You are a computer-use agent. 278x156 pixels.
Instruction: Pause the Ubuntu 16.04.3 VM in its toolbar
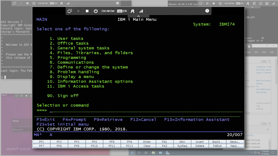point(207,3)
